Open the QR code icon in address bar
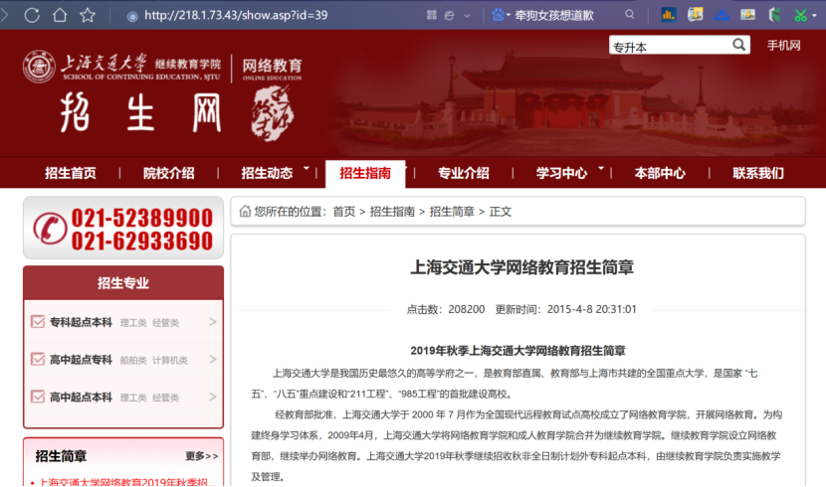This screenshot has height=487, width=826. pos(432,15)
